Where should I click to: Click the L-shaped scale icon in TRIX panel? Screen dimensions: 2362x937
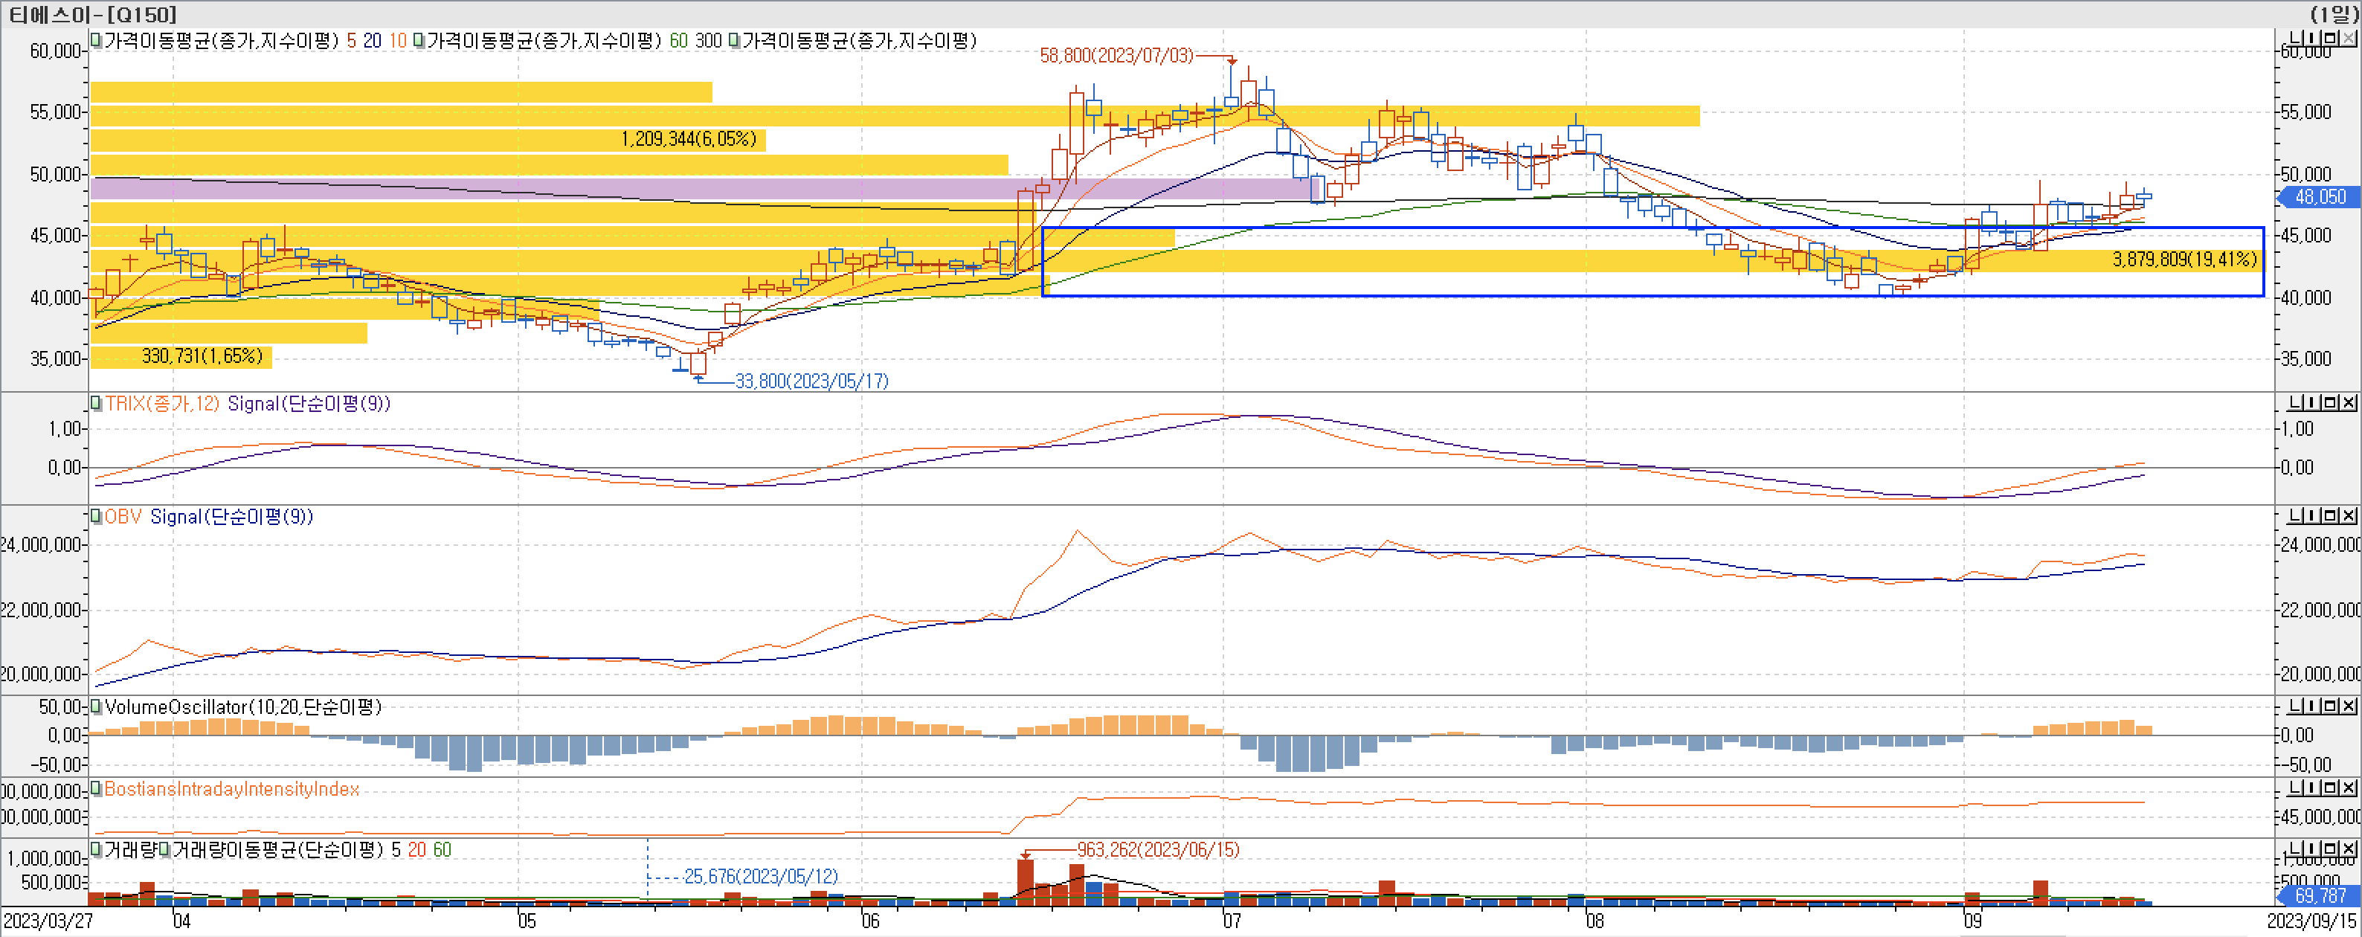tap(2295, 402)
